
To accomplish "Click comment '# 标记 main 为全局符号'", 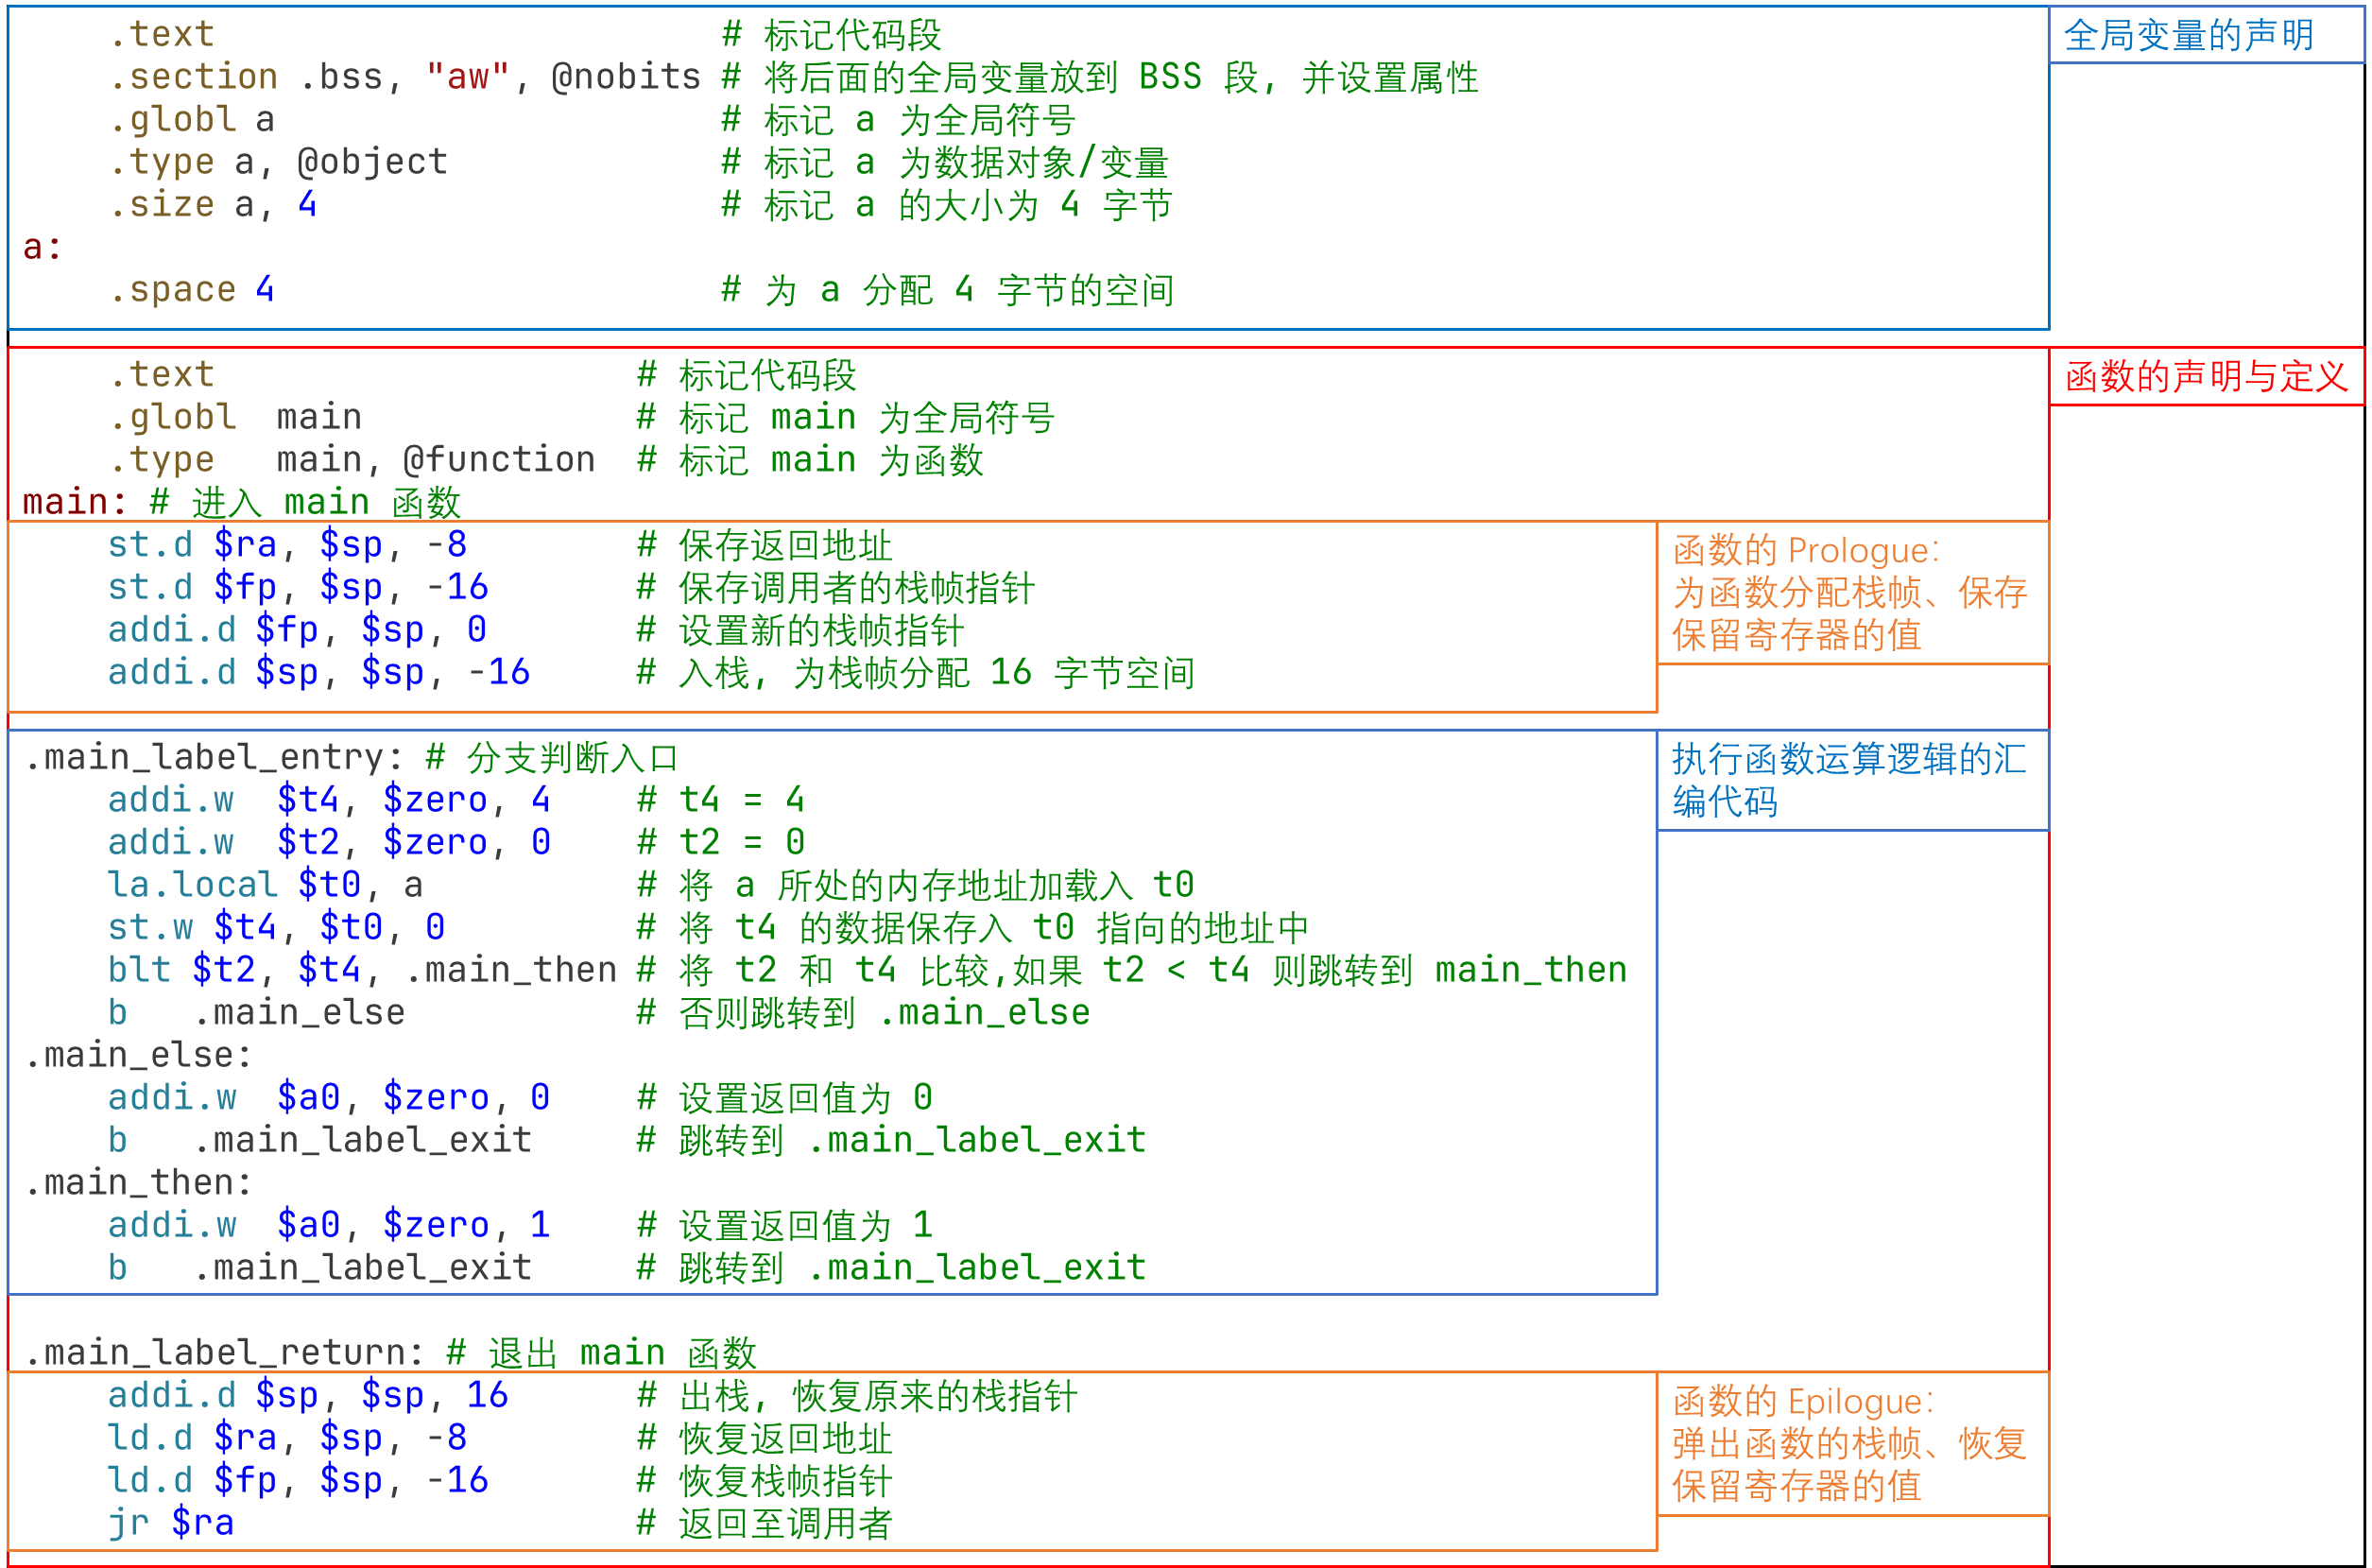I will pos(846,417).
